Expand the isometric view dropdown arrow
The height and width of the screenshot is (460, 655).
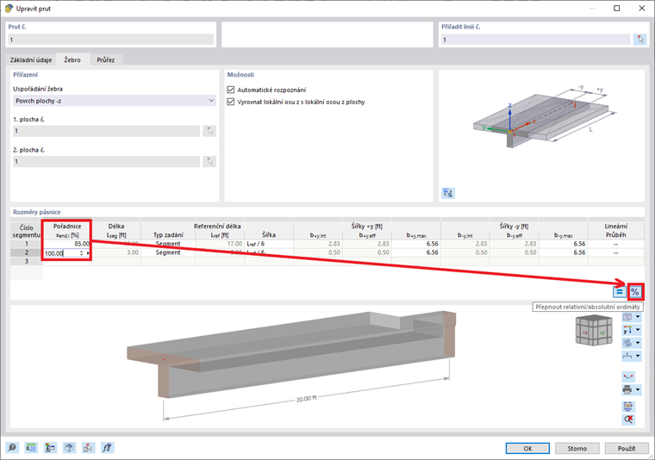tap(638, 317)
